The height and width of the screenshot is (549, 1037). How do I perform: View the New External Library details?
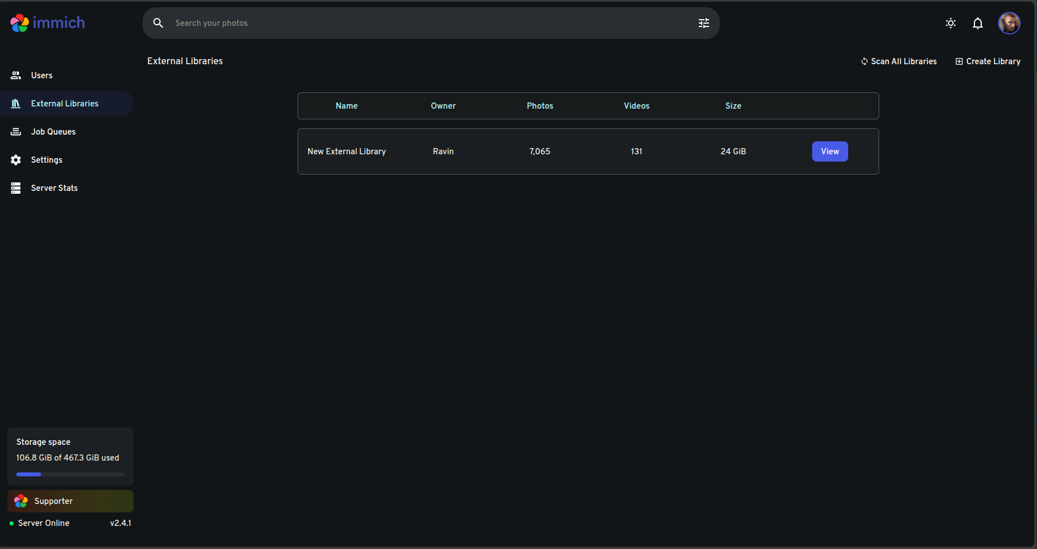[x=830, y=151]
